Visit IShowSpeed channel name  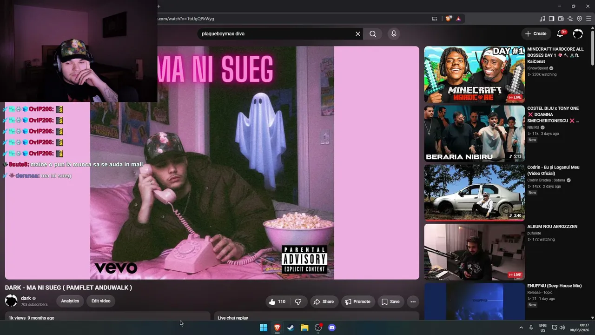tap(537, 68)
